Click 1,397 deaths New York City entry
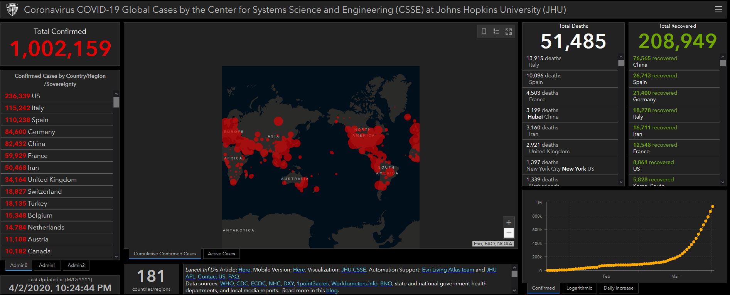This screenshot has width=730, height=295. point(570,166)
